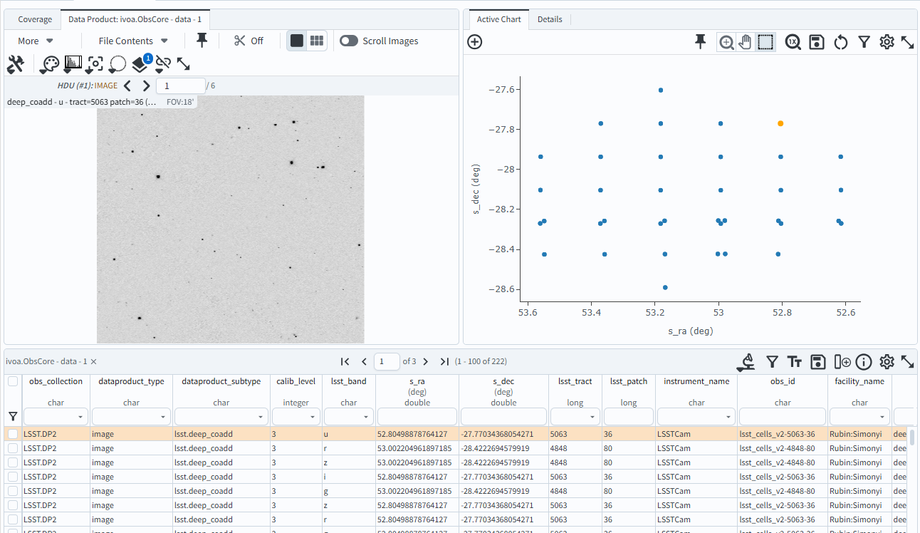Screen dimensions: 920x533
Task: Expand the table panel to full screen
Action: point(907,362)
